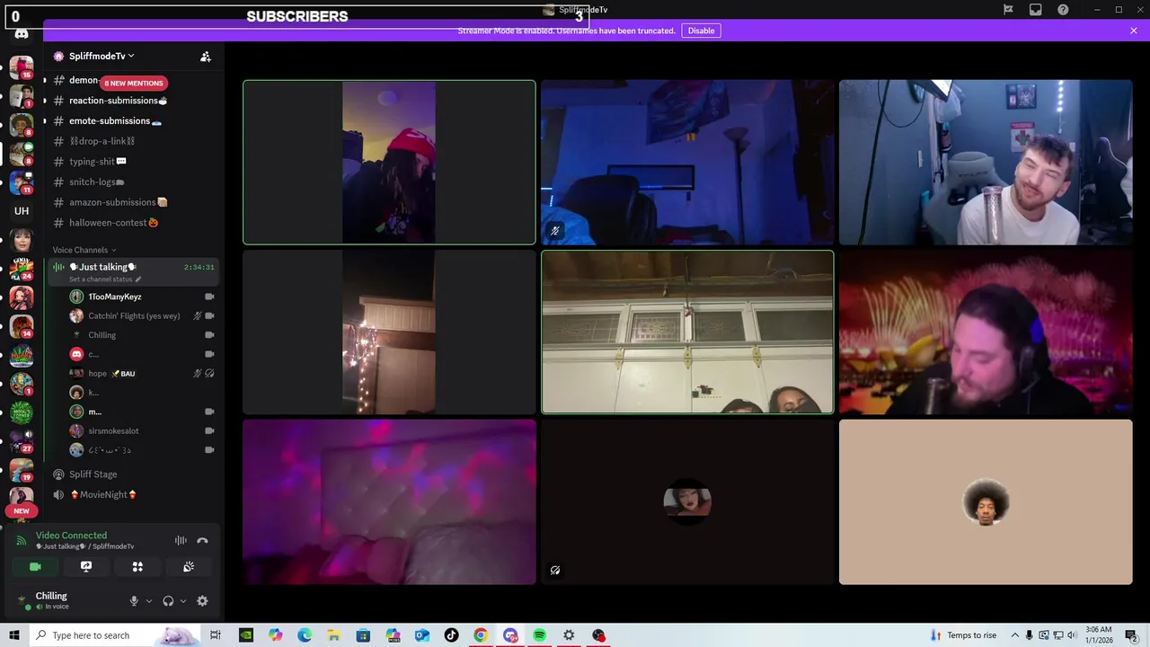The width and height of the screenshot is (1150, 647).
Task: Start an activity with the activities button
Action: pyautogui.click(x=137, y=567)
